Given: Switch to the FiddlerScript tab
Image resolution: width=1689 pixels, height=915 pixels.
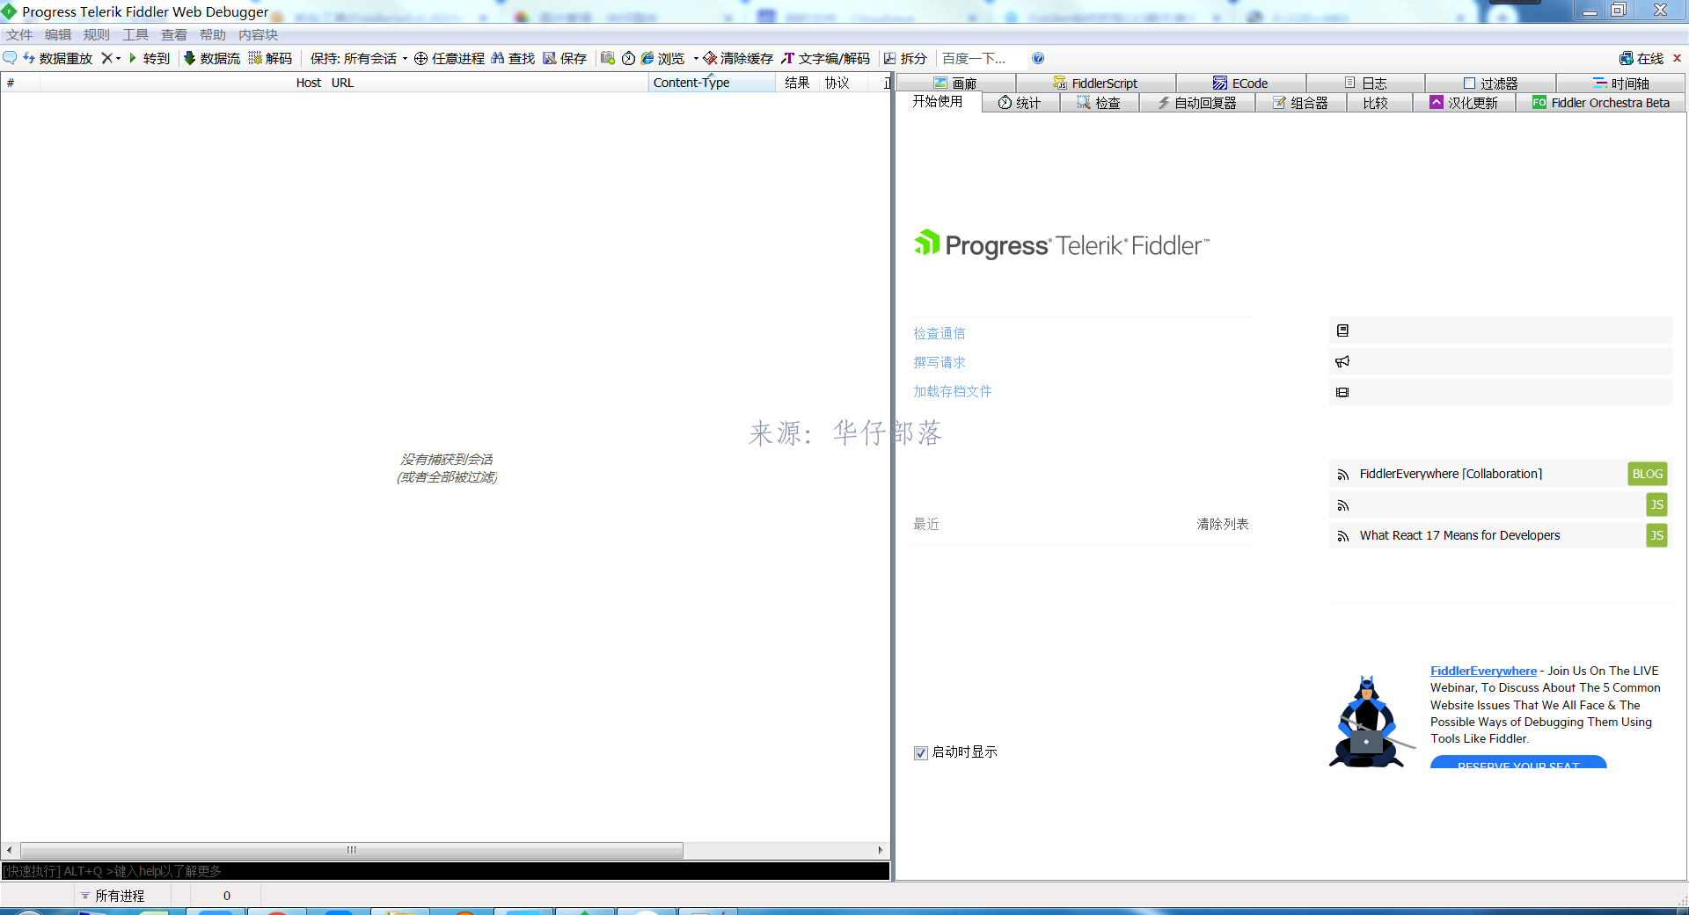Looking at the screenshot, I should pyautogui.click(x=1095, y=83).
